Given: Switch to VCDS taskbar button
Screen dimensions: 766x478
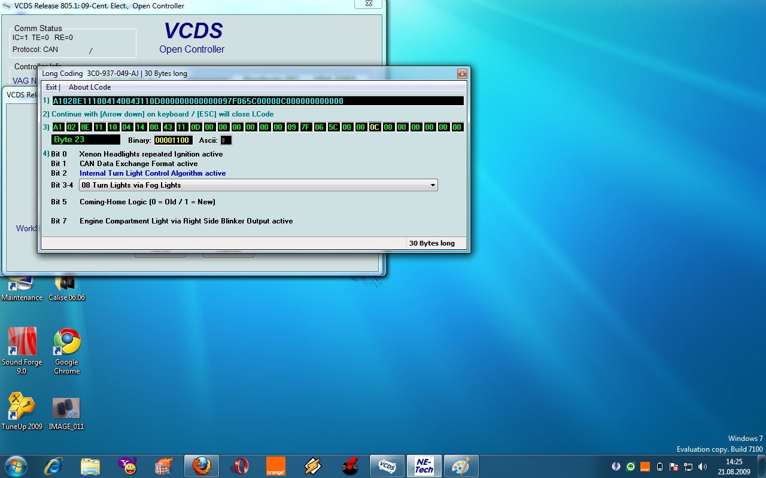Looking at the screenshot, I should tap(387, 466).
